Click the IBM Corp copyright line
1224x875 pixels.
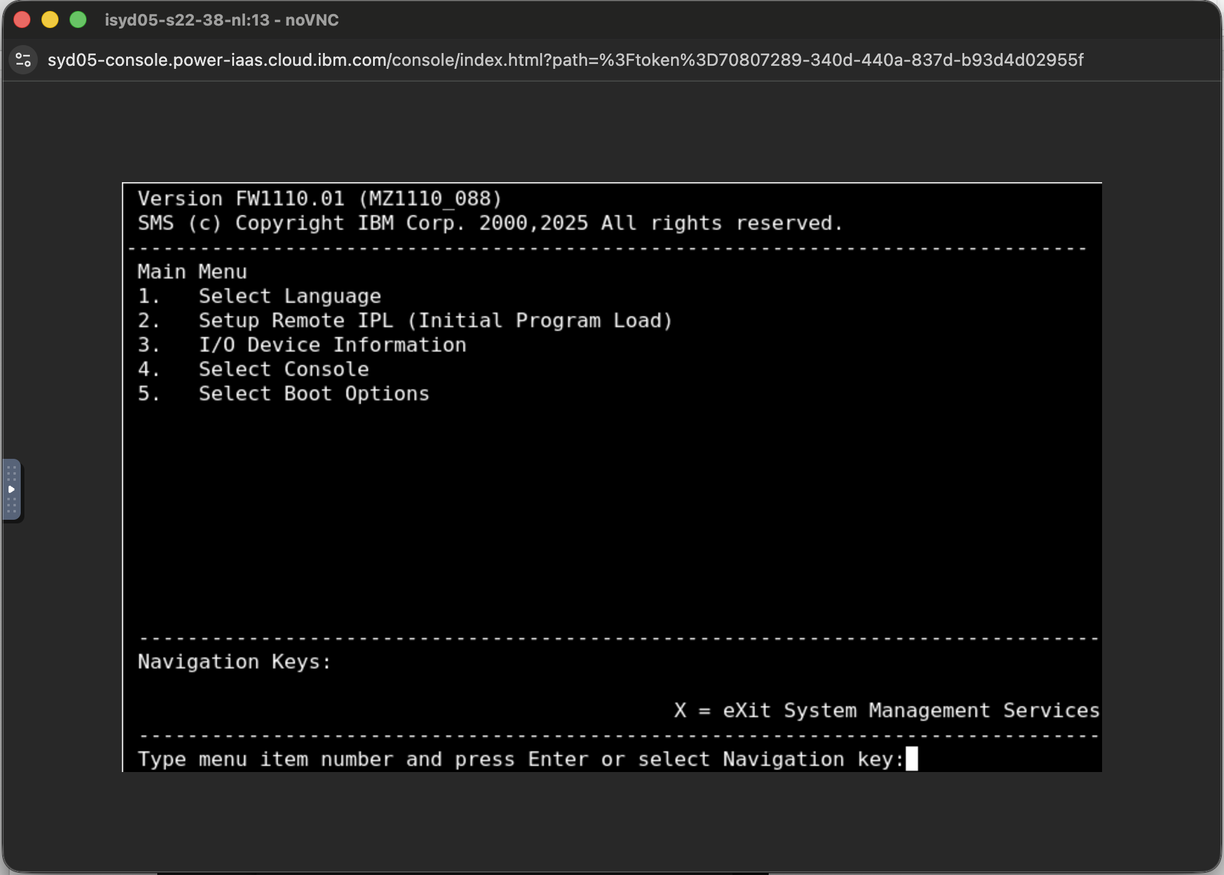pyautogui.click(x=491, y=223)
